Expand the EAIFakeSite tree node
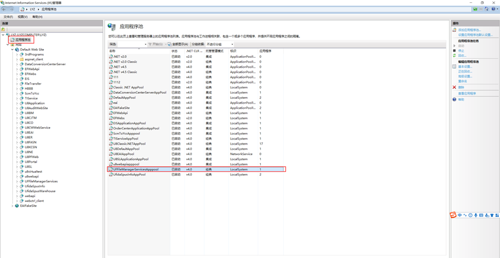Viewport: 500px width, 258px height. click(x=13, y=206)
